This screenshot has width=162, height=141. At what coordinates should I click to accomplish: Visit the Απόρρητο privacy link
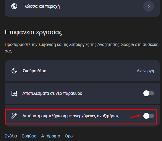pos(51,136)
